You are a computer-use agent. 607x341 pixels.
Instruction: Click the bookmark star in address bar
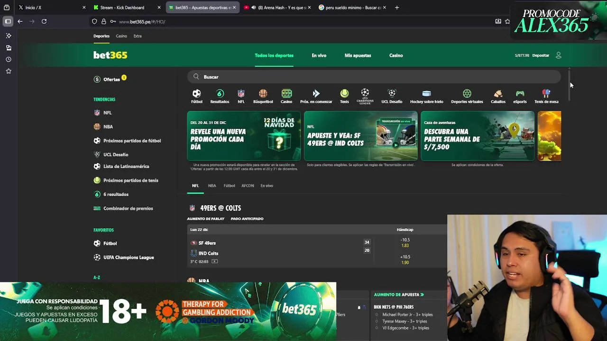(507, 21)
